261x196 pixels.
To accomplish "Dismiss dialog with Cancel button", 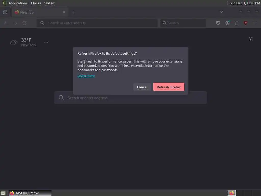I will pyautogui.click(x=142, y=87).
